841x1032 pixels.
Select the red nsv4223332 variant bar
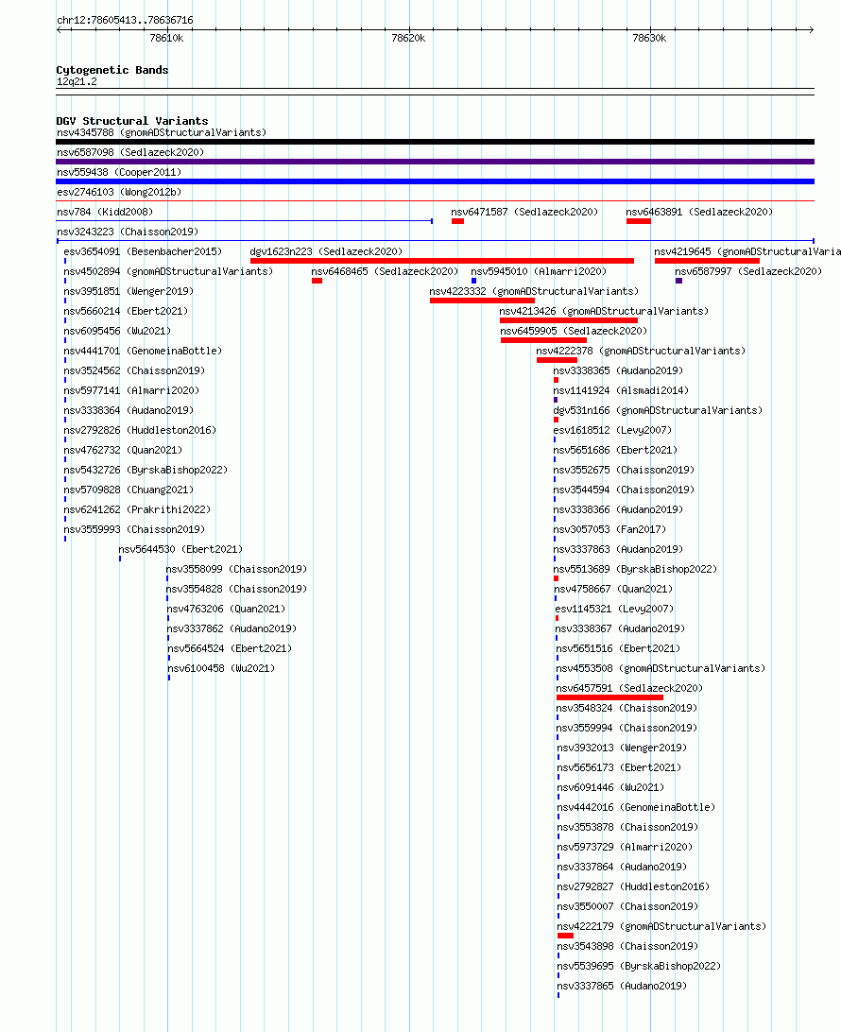tap(482, 301)
